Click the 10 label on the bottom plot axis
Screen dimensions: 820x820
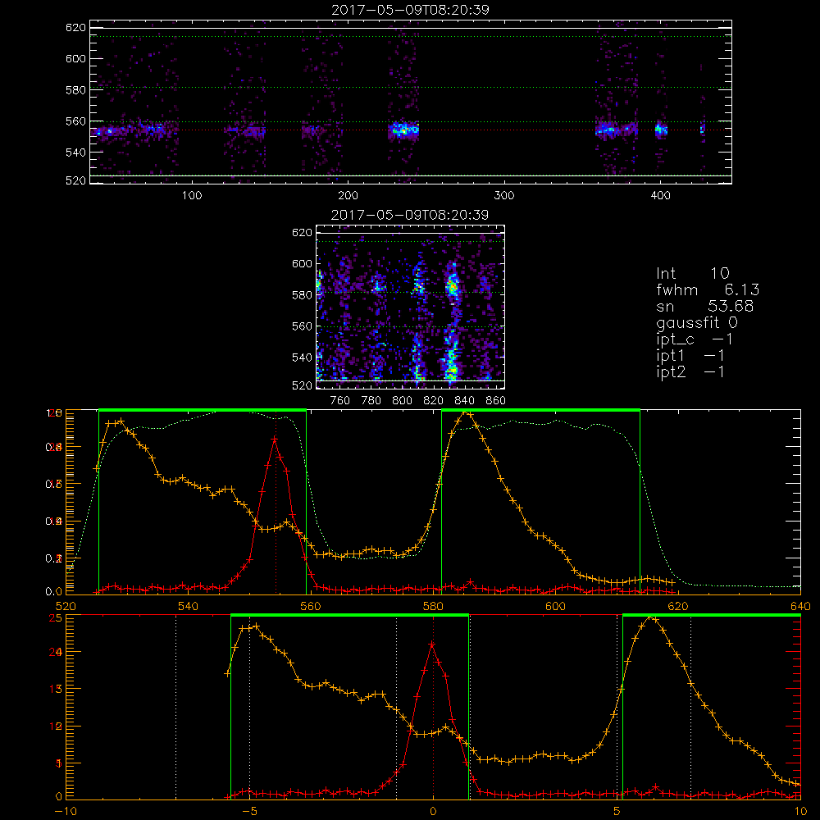(x=800, y=811)
